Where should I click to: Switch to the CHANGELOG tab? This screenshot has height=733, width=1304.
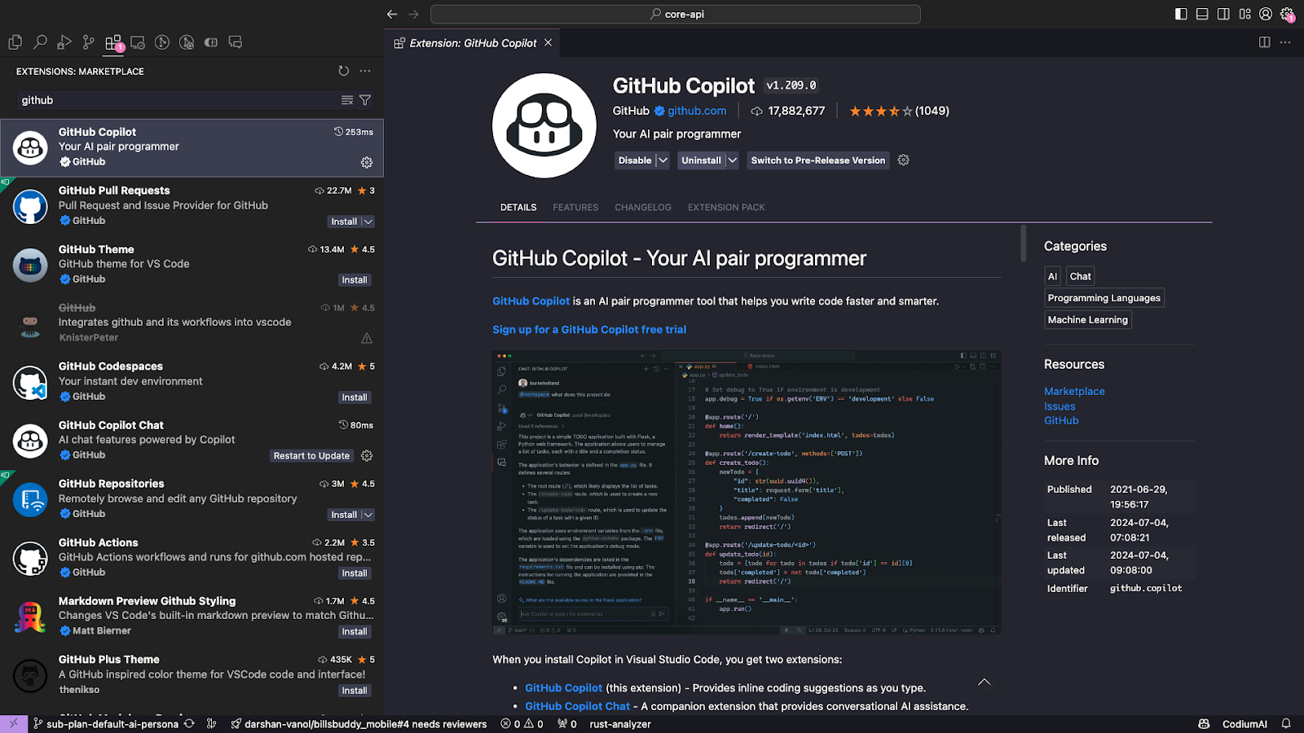coord(643,208)
